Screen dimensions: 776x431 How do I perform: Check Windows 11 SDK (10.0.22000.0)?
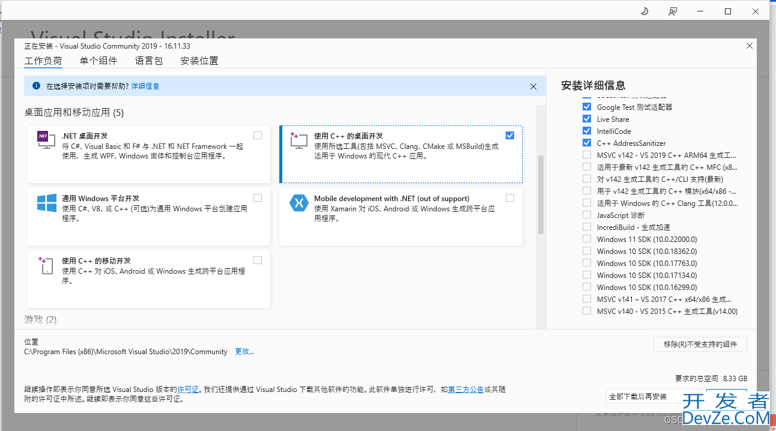click(587, 239)
